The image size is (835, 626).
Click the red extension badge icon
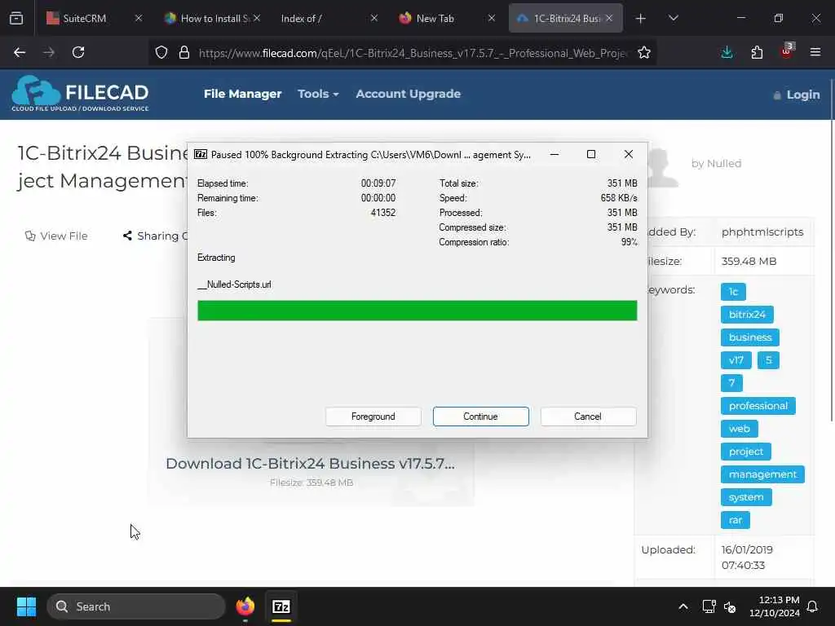coord(787,51)
